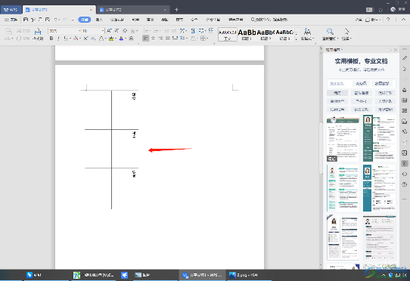Toggle Italic formatting
410x281 pixels.
coord(58,39)
